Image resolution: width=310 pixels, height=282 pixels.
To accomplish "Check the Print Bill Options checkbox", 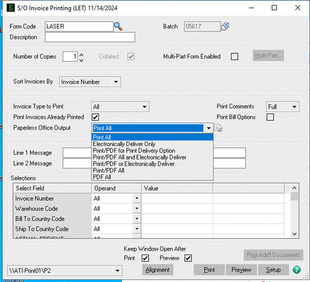I will point(270,117).
